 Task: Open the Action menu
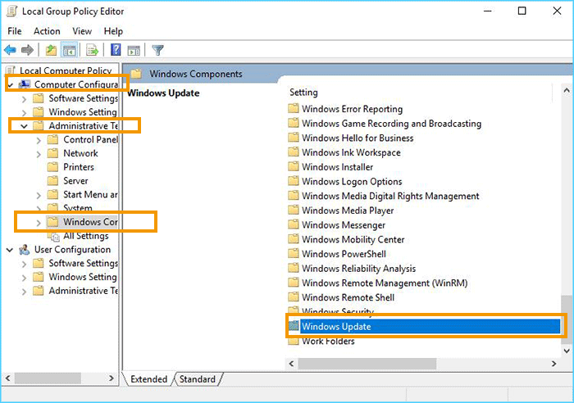click(x=47, y=31)
